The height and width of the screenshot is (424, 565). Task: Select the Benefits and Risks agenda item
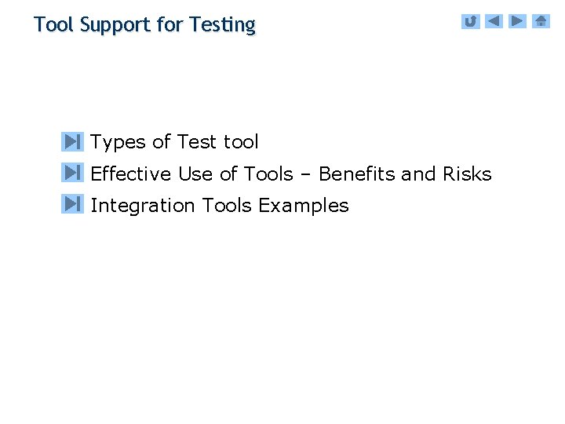(291, 174)
